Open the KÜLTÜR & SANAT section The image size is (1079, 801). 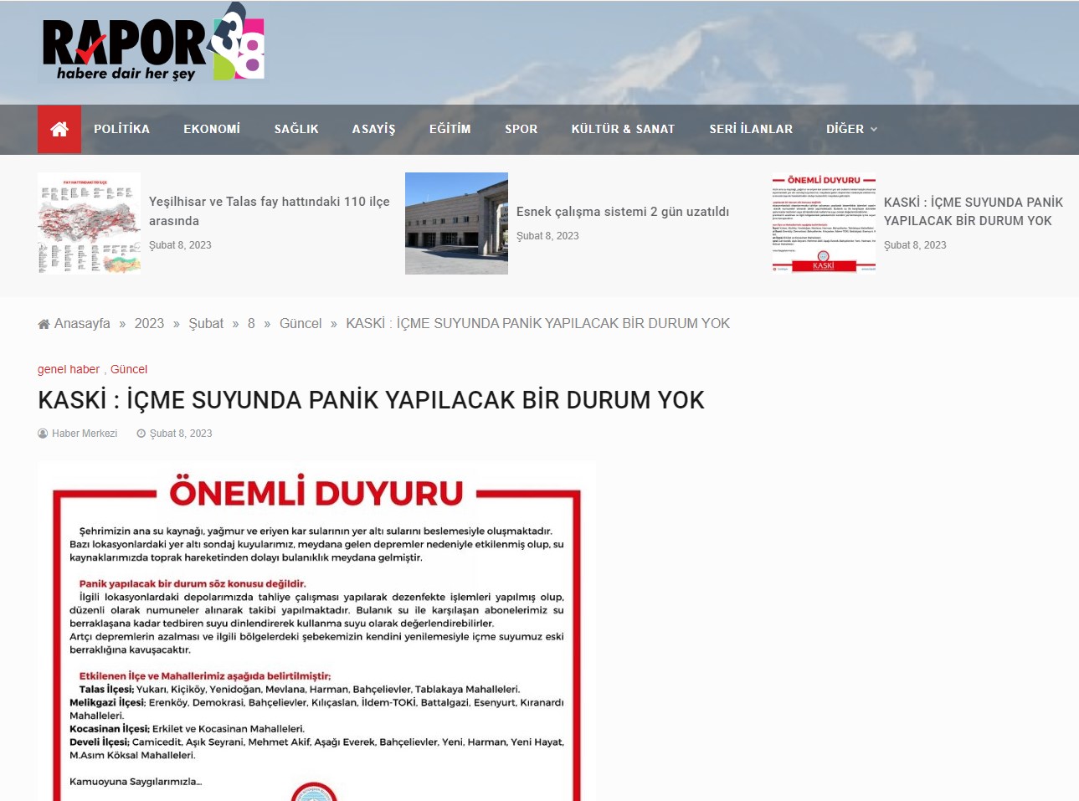[x=623, y=129]
